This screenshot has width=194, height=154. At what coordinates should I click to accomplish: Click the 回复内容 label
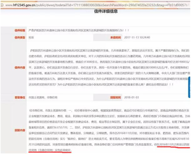(20, 130)
